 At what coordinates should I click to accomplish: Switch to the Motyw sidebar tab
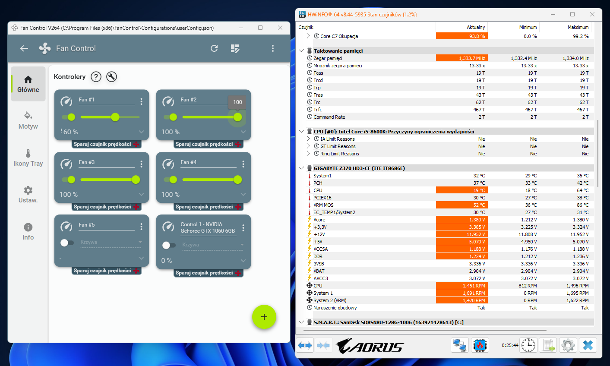tap(28, 121)
